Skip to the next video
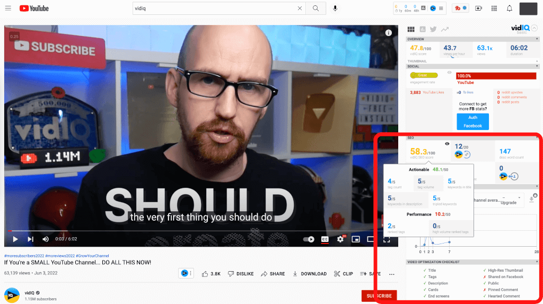Screen dimensions: 543x304 point(30,239)
